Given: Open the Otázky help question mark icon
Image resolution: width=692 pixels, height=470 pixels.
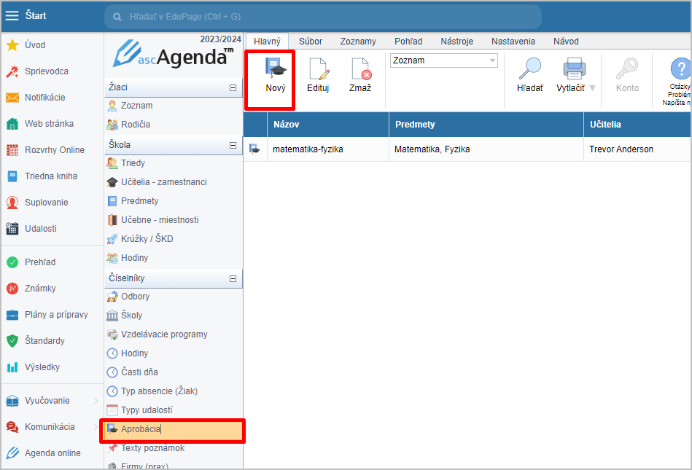Looking at the screenshot, I should 680,68.
